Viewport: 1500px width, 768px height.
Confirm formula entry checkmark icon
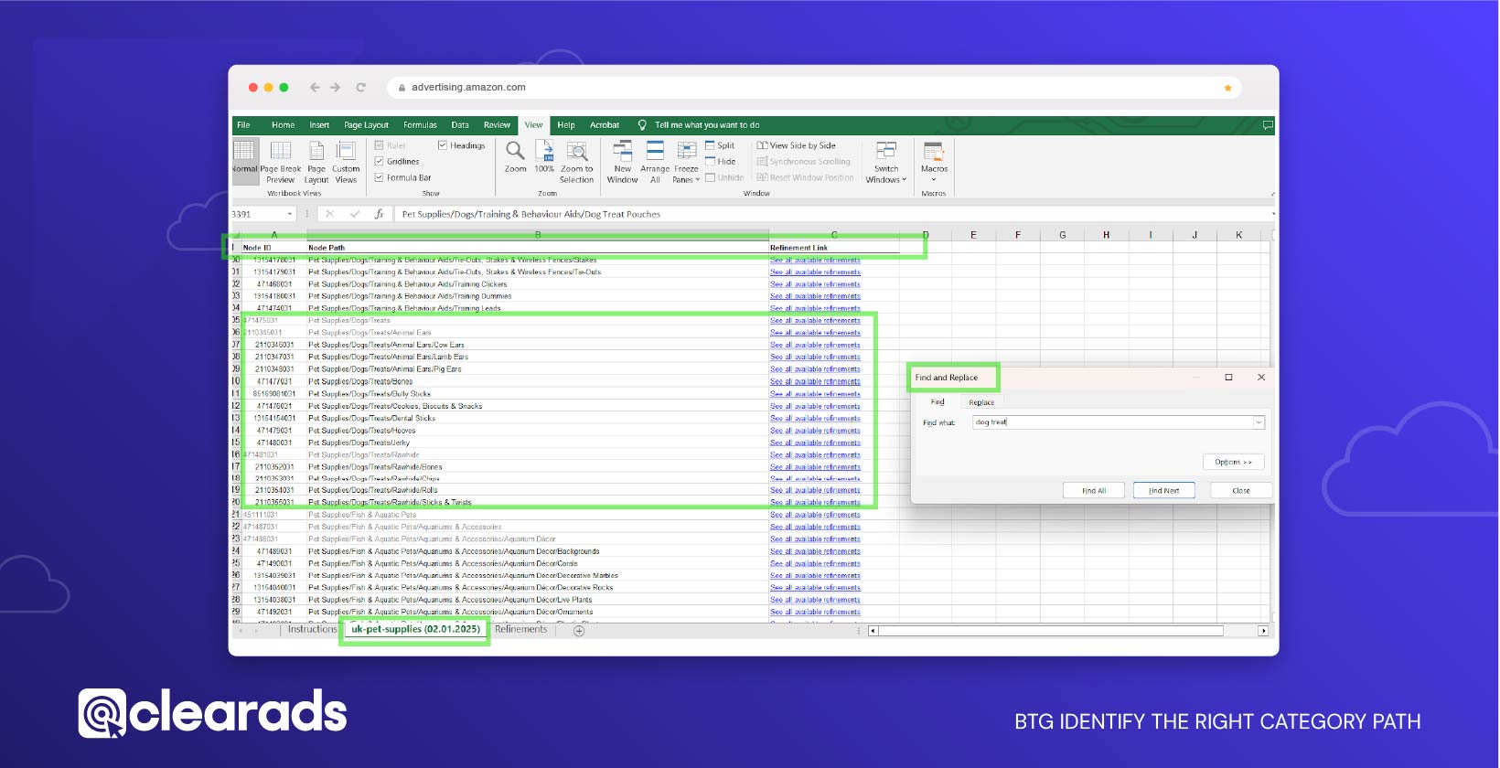tap(354, 214)
